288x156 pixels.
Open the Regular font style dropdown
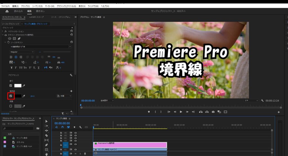click(x=22, y=52)
